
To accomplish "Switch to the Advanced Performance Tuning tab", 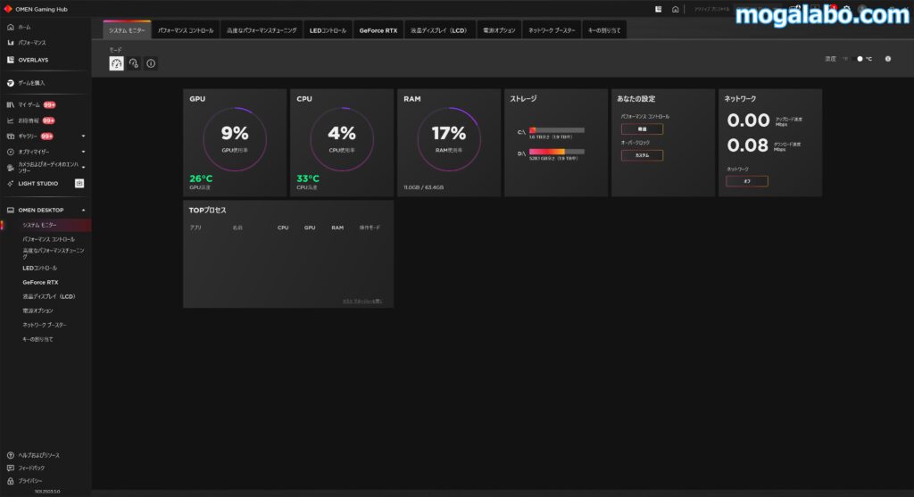I will (x=262, y=30).
